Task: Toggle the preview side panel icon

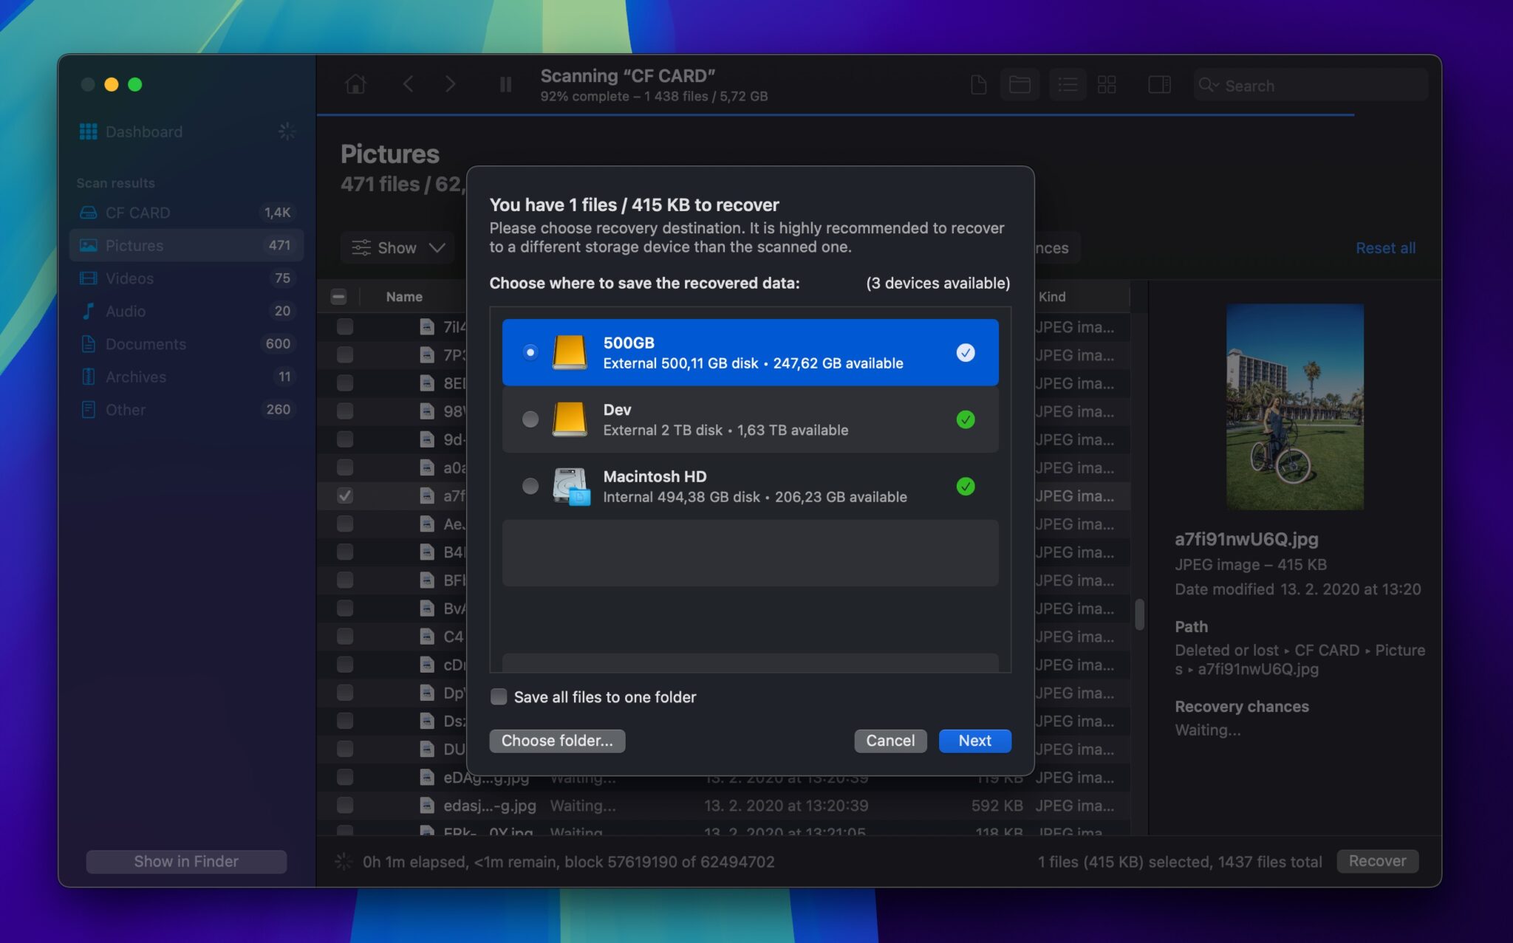Action: tap(1159, 85)
